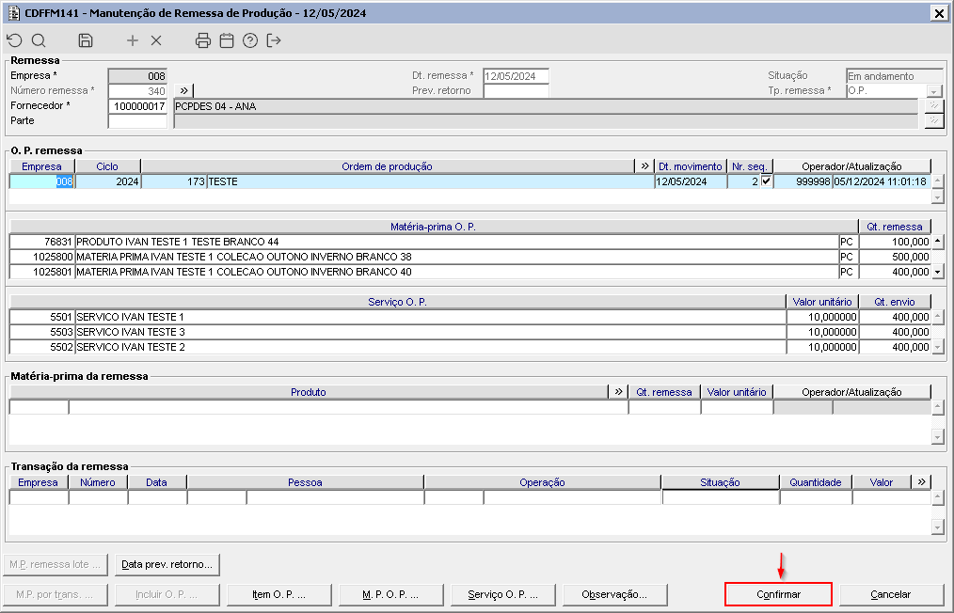The image size is (954, 613).
Task: Open the Observação... dialog button
Action: point(614,594)
